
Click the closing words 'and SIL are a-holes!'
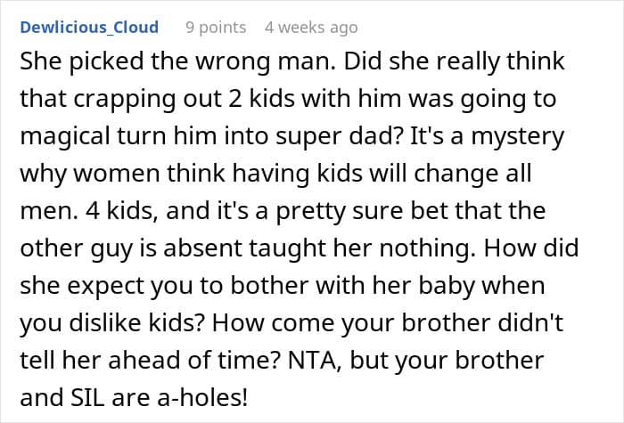134,398
